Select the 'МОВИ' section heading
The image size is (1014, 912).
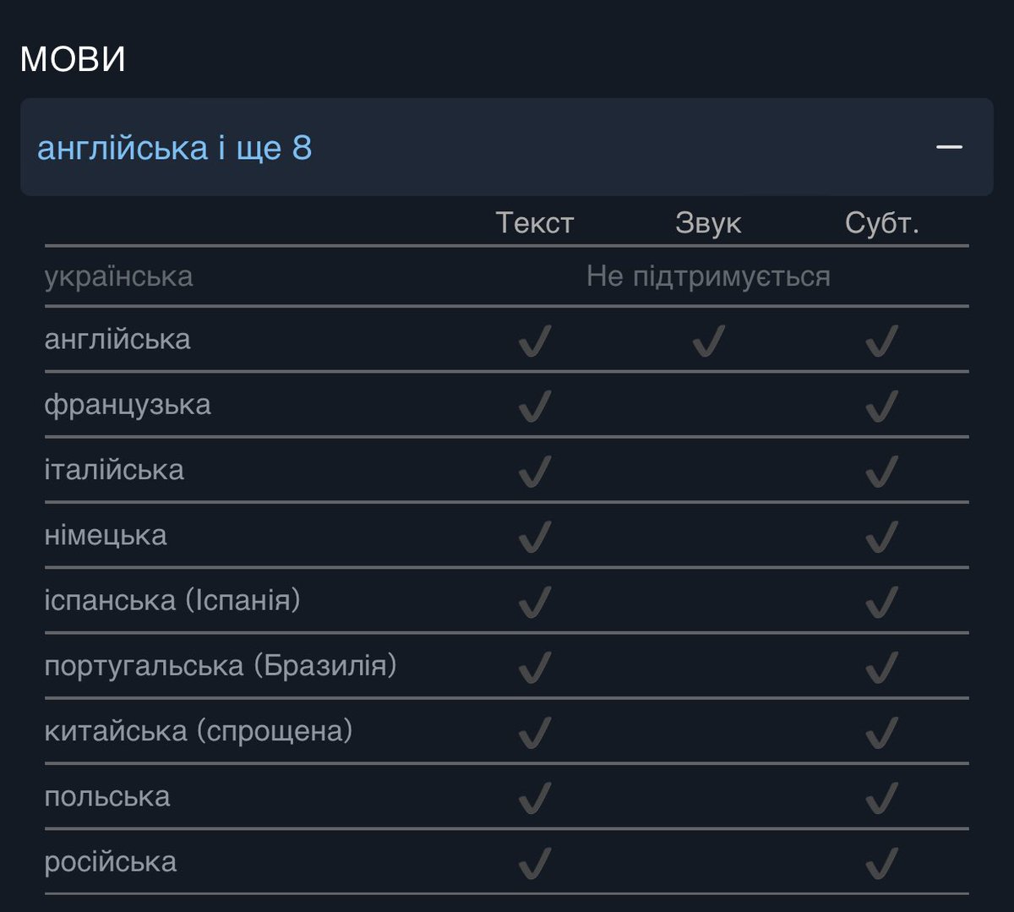73,60
